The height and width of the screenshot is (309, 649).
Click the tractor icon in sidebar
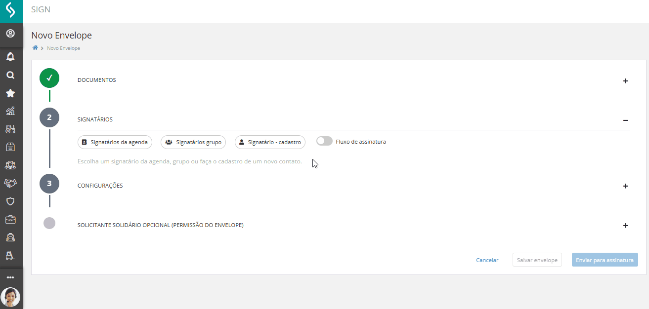(10, 129)
